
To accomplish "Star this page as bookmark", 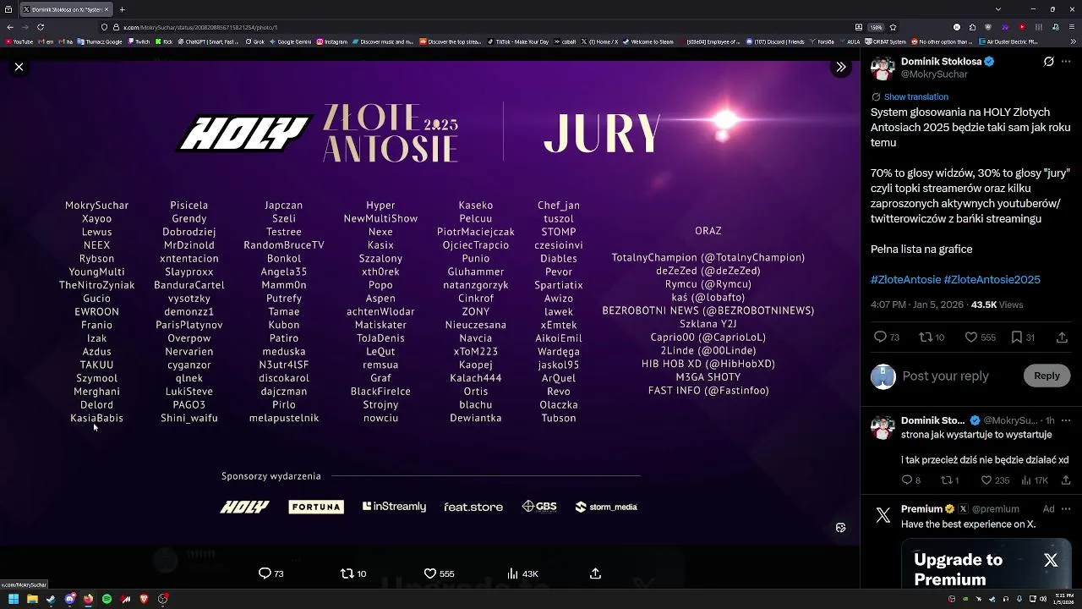I will pos(893,27).
